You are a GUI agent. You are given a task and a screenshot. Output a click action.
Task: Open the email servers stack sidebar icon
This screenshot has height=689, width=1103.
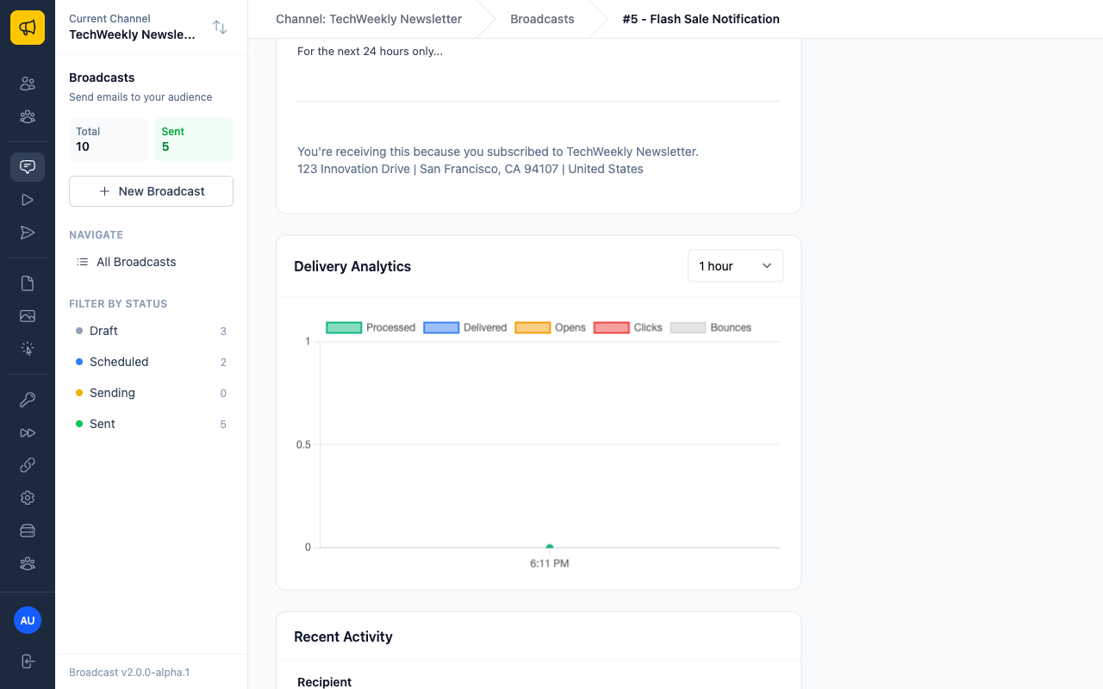[28, 531]
